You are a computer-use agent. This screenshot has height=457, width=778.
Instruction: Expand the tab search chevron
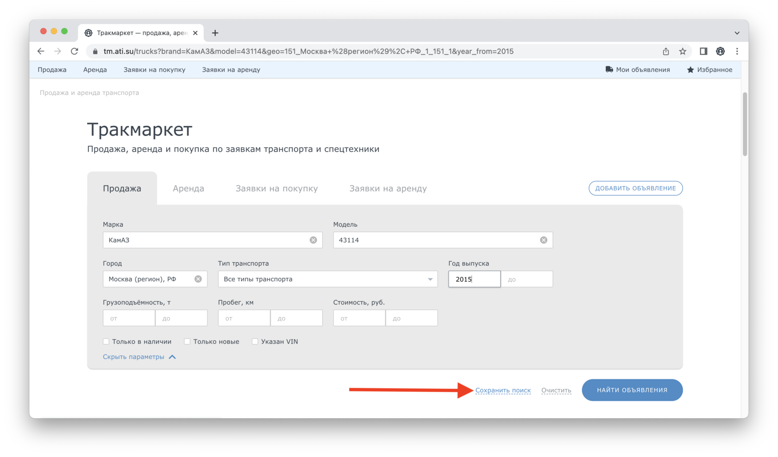point(737,33)
